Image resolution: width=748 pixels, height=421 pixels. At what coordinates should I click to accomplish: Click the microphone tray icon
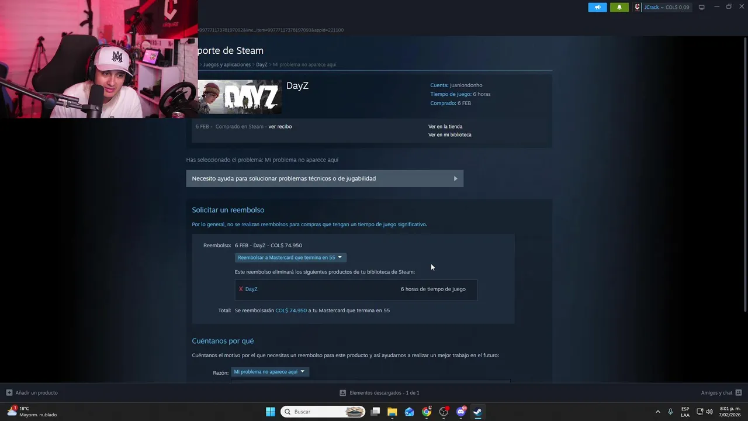[x=670, y=412]
